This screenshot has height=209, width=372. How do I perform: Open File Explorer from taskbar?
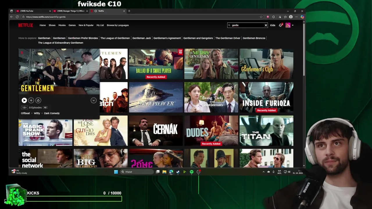[164, 172]
